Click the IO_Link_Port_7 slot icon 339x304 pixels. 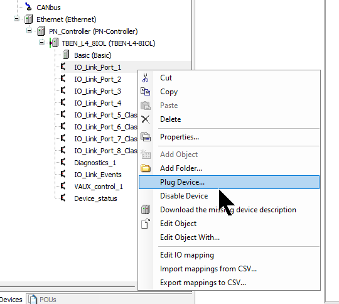point(63,138)
